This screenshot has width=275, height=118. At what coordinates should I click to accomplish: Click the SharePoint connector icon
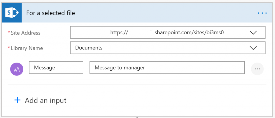click(12, 13)
